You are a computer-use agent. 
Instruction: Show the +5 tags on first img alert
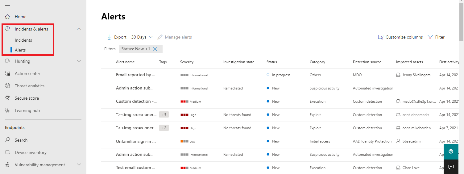tap(164, 115)
